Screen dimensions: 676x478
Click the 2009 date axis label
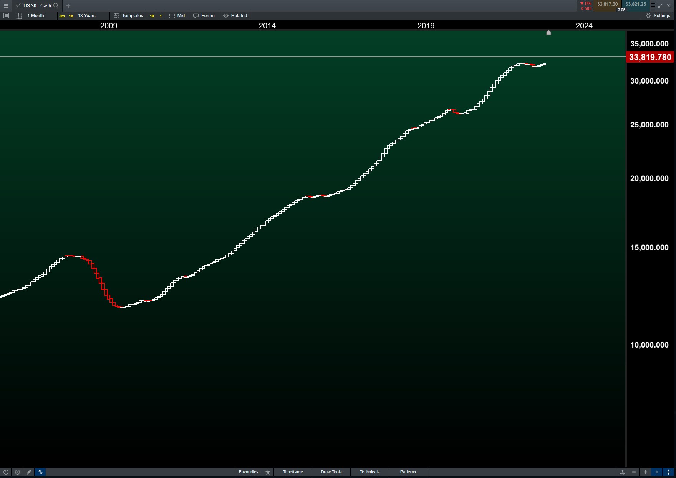pyautogui.click(x=109, y=26)
